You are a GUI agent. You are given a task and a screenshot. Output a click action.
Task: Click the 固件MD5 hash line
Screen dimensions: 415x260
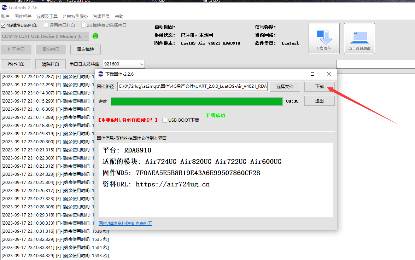pyautogui.click(x=181, y=173)
